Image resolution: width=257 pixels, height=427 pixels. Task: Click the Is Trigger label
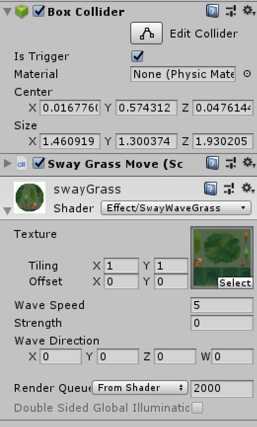[41, 56]
